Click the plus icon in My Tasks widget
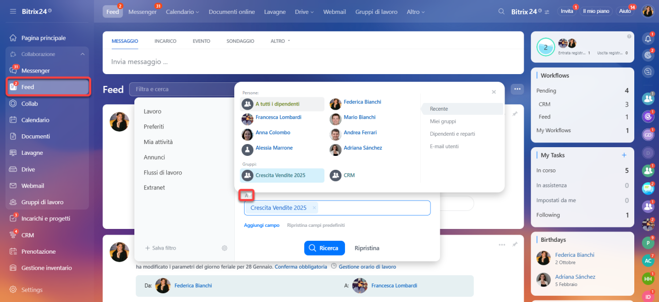This screenshot has width=659, height=302. click(624, 155)
